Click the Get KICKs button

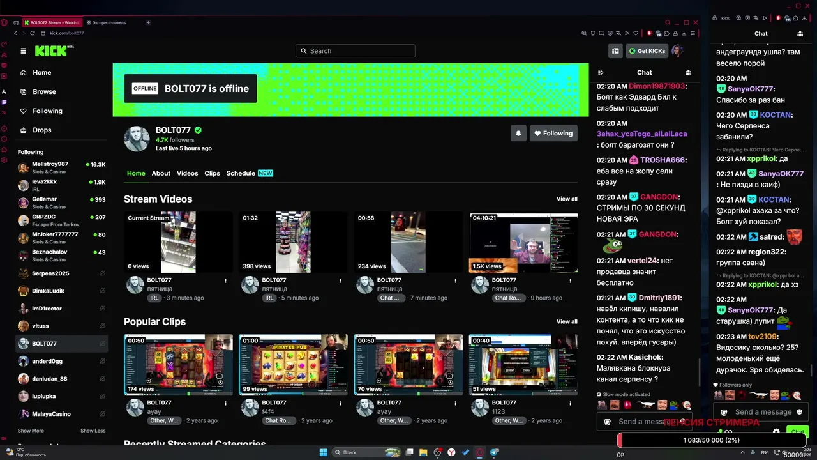click(647, 51)
